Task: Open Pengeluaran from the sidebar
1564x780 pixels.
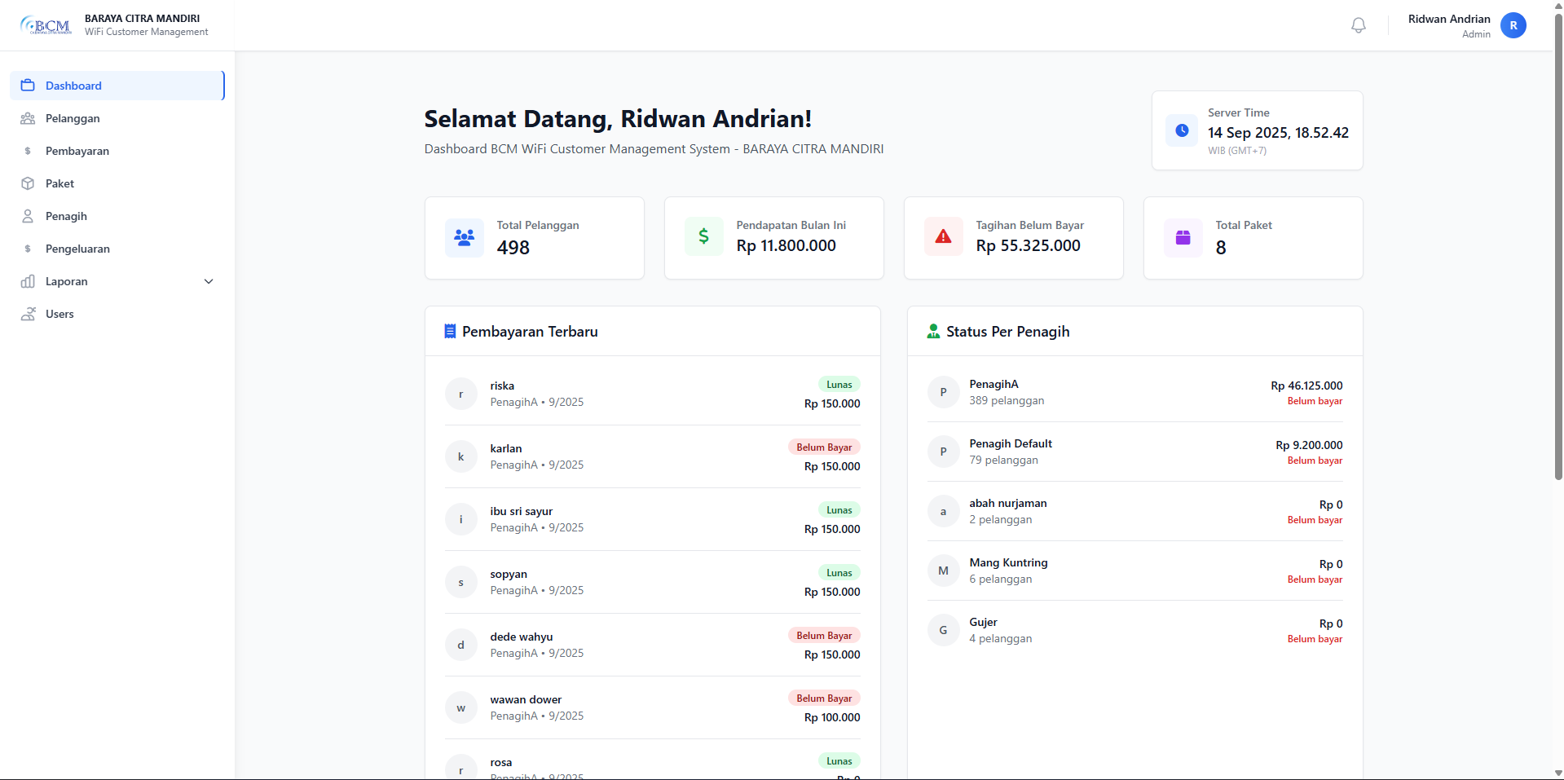Action: pos(77,249)
